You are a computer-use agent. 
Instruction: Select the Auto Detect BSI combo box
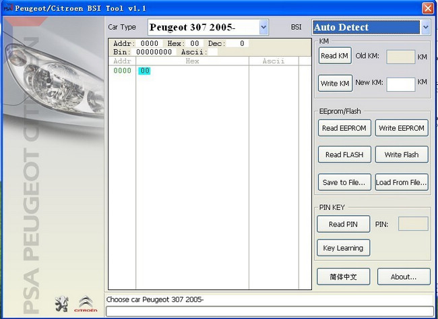(x=371, y=28)
